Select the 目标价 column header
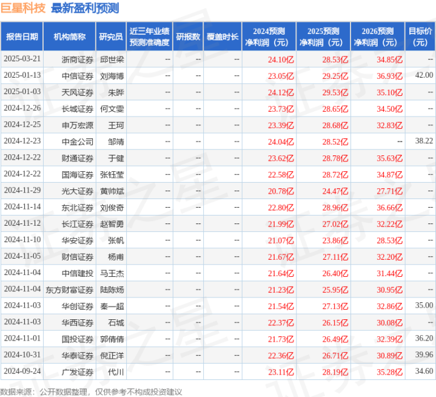The width and height of the screenshot is (436, 397). (x=420, y=36)
